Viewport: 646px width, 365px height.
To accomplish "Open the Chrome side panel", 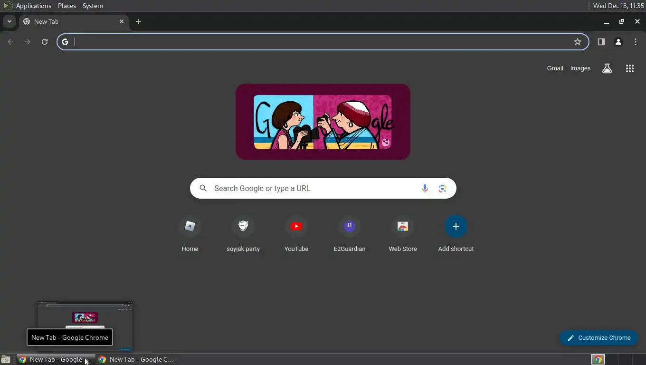I will [601, 42].
